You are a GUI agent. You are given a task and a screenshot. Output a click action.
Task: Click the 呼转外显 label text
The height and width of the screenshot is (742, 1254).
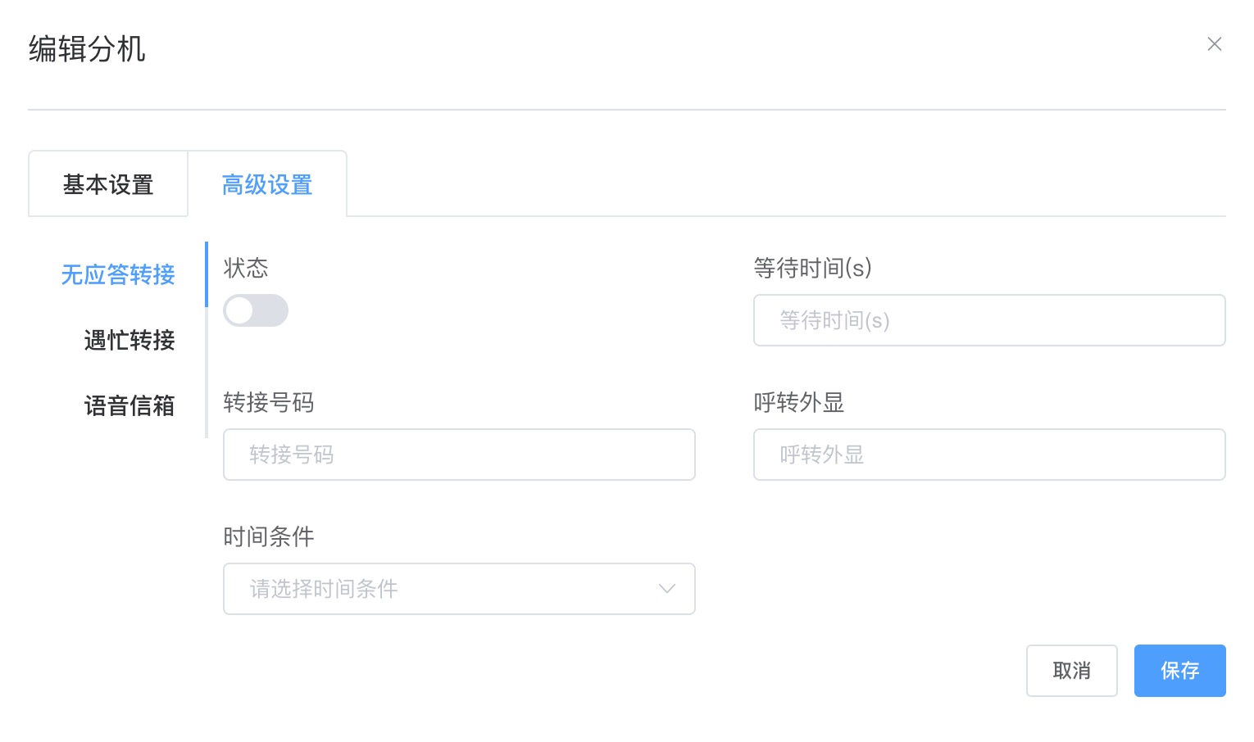pyautogui.click(x=799, y=402)
